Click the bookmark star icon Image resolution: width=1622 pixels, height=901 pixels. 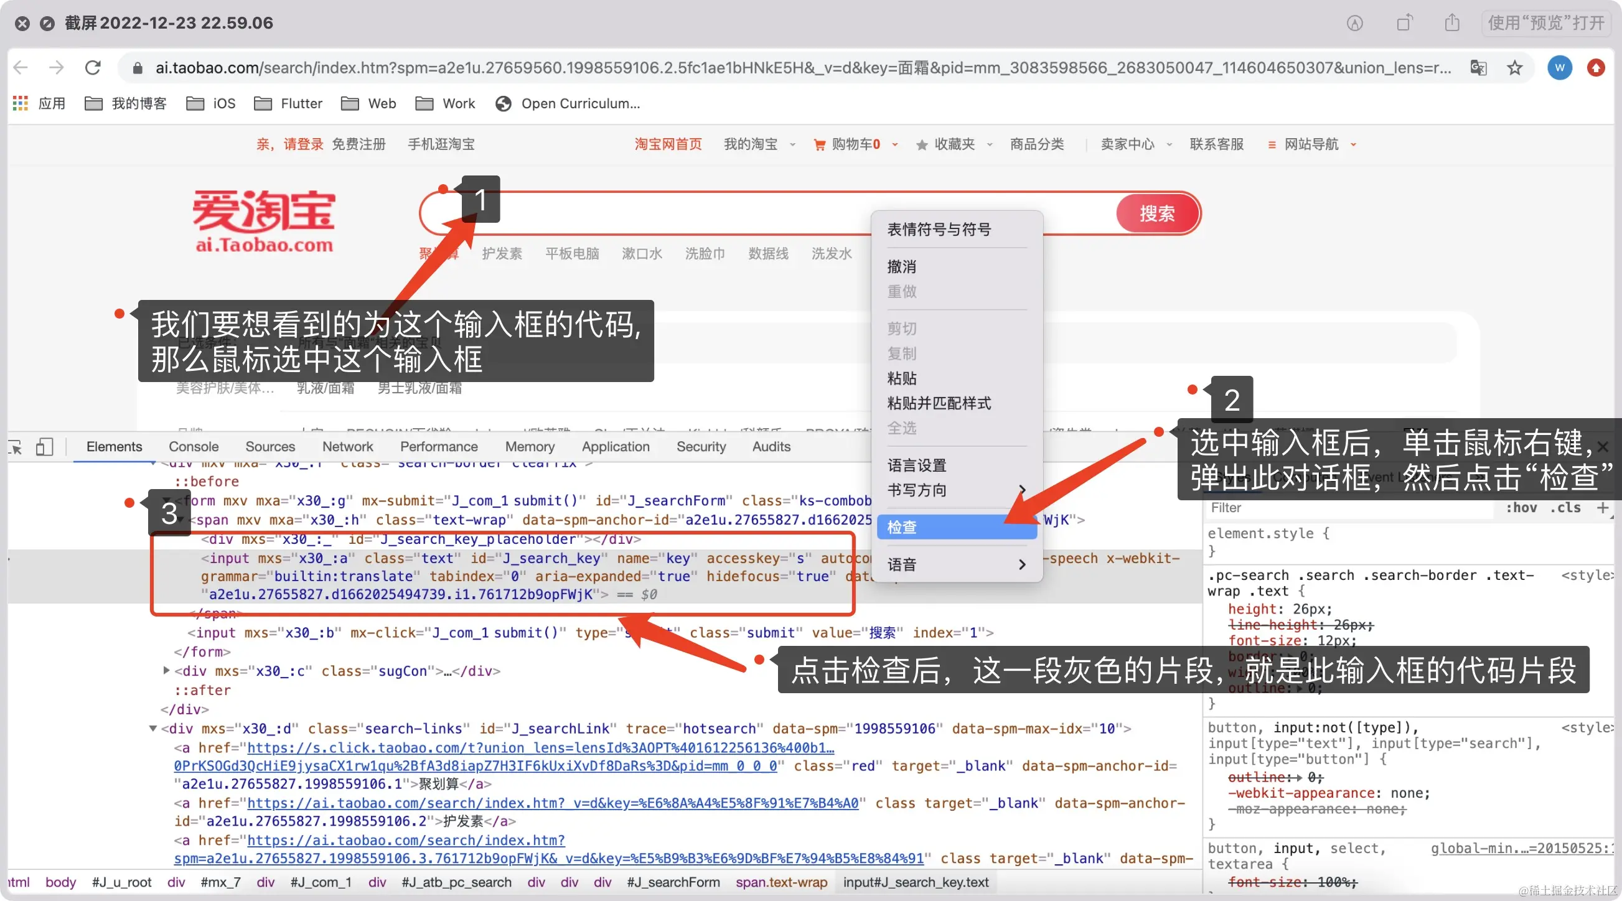pos(1514,68)
